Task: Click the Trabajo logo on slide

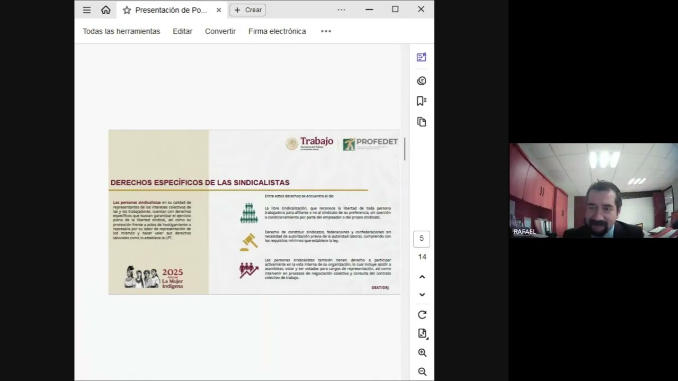Action: (310, 143)
